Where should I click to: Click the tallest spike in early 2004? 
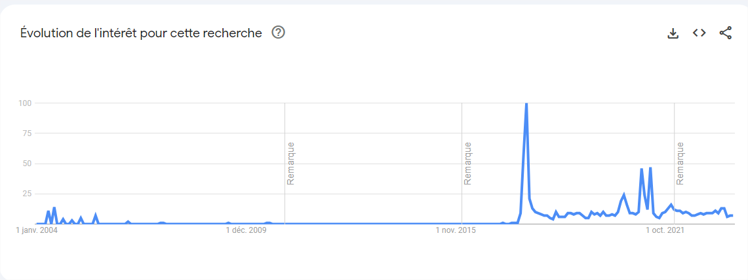pyautogui.click(x=54, y=208)
